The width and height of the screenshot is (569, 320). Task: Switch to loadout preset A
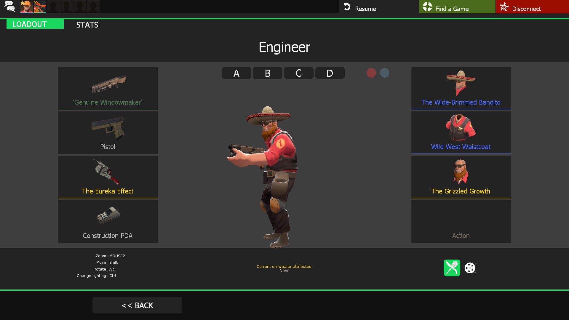point(236,73)
